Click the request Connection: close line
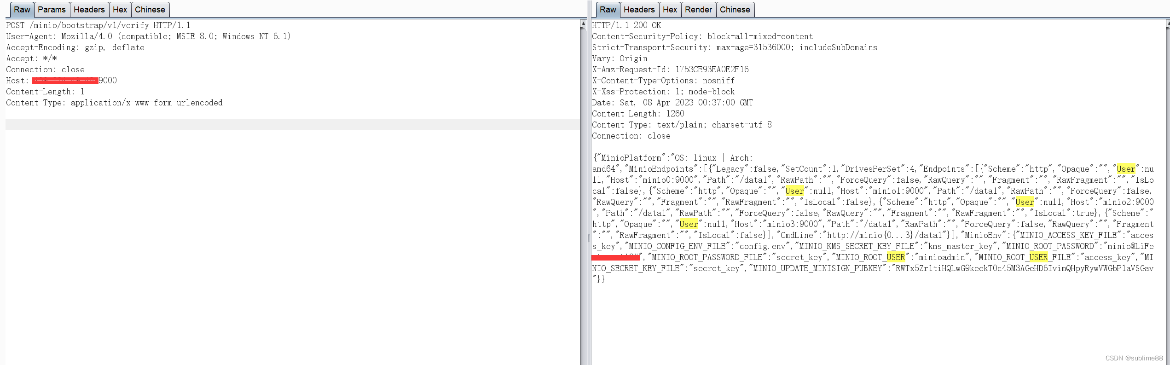This screenshot has height=365, width=1170. [45, 70]
